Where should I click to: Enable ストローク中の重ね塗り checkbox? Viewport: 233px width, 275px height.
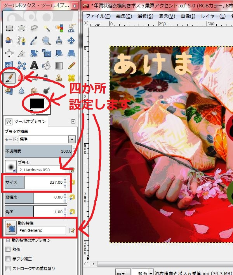8,268
